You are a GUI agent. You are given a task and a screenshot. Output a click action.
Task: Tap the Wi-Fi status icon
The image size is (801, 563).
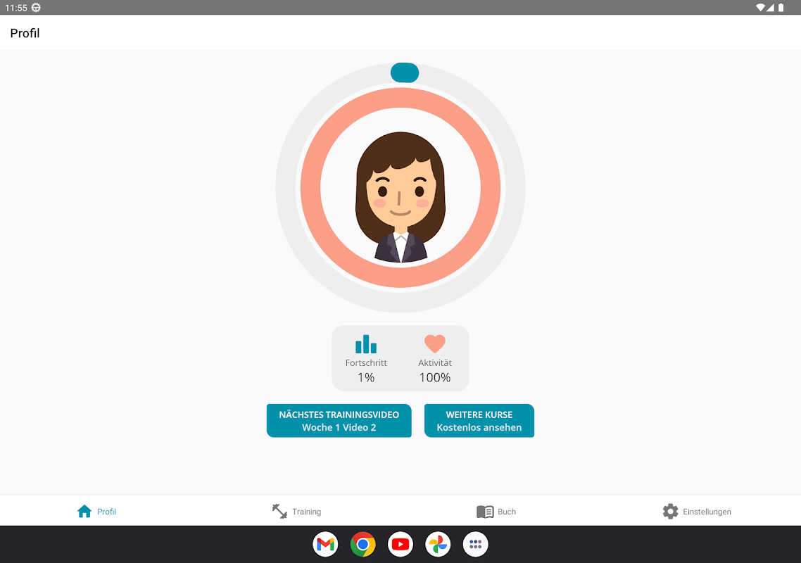click(761, 8)
